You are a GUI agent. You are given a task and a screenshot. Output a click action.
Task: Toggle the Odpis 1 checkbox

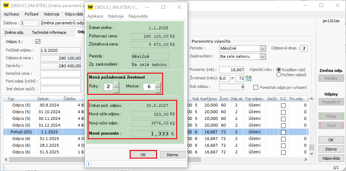(x=38, y=42)
